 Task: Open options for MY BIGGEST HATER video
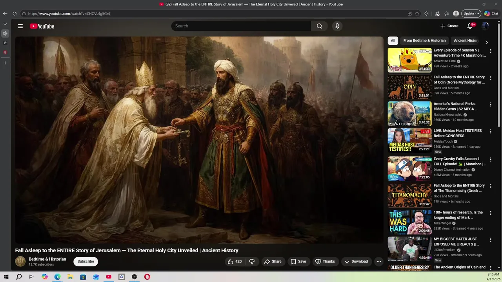coord(491,240)
